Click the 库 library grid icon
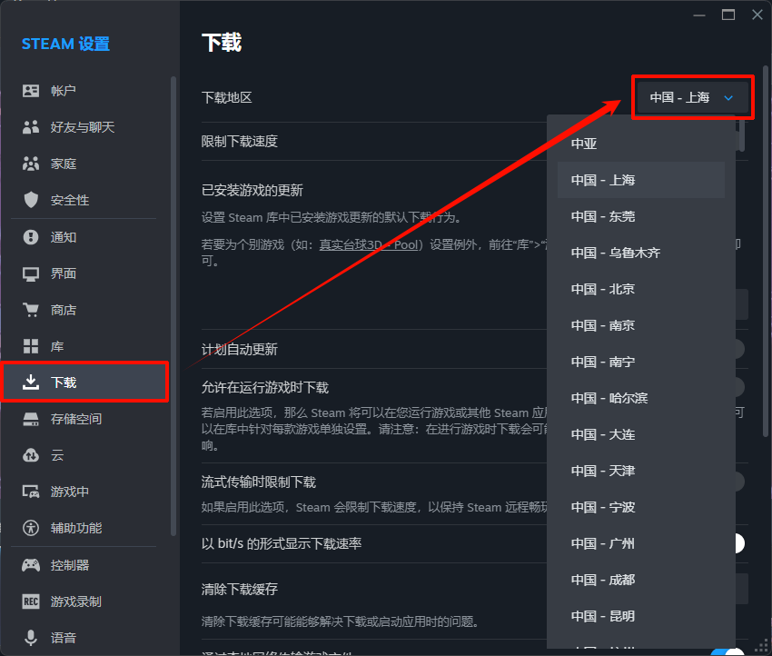Viewport: 772px width, 656px height. click(x=31, y=346)
